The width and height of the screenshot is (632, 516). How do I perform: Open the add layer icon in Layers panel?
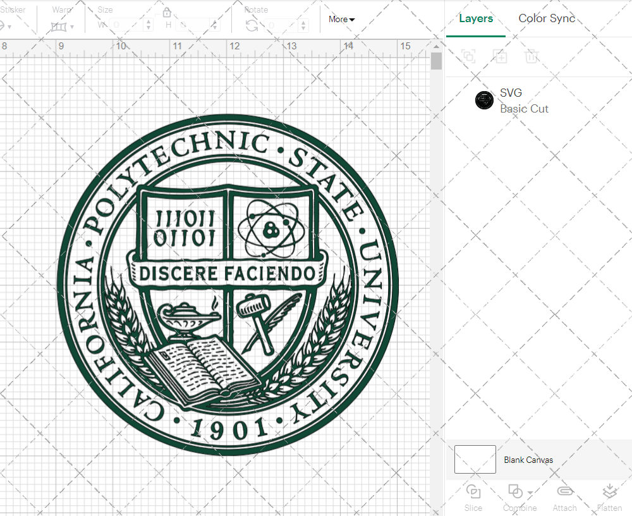click(500, 56)
